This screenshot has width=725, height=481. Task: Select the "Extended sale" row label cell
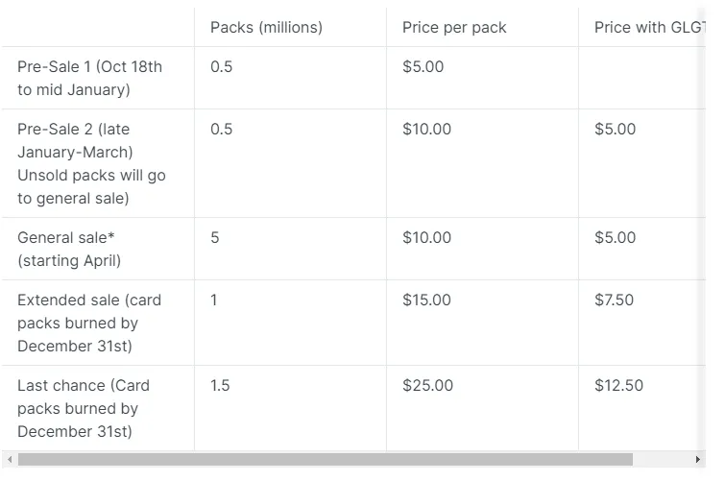click(89, 323)
